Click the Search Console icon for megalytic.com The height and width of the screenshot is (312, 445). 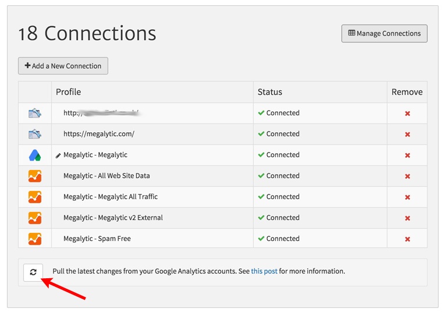[x=35, y=134]
